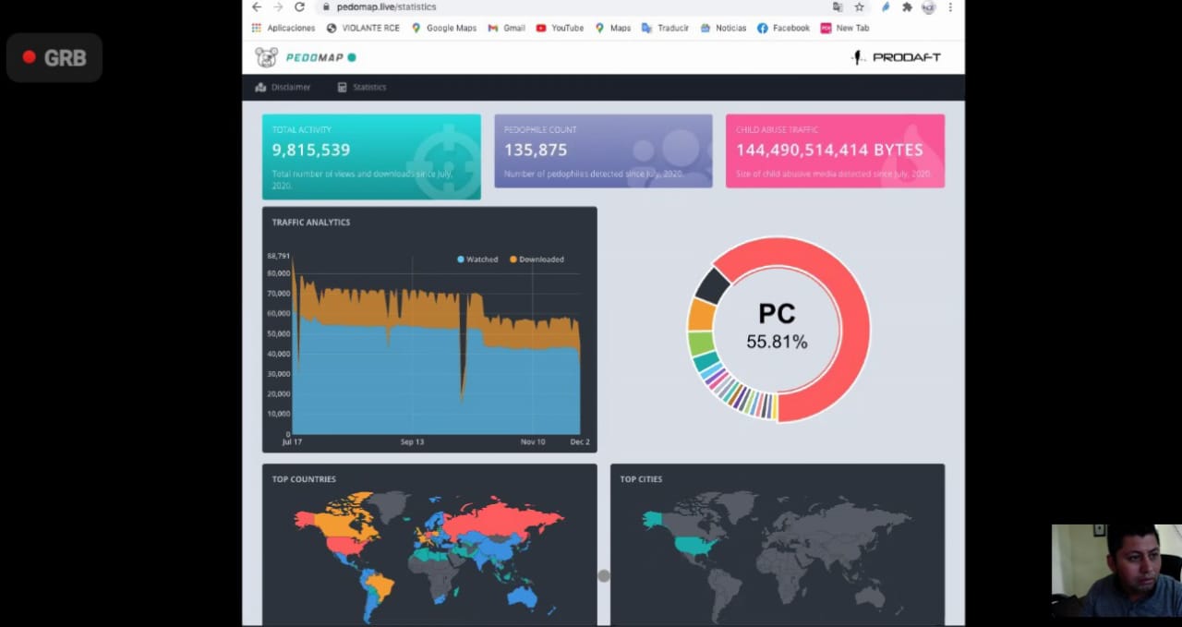
Task: Click the address bar URL field
Action: [554, 6]
